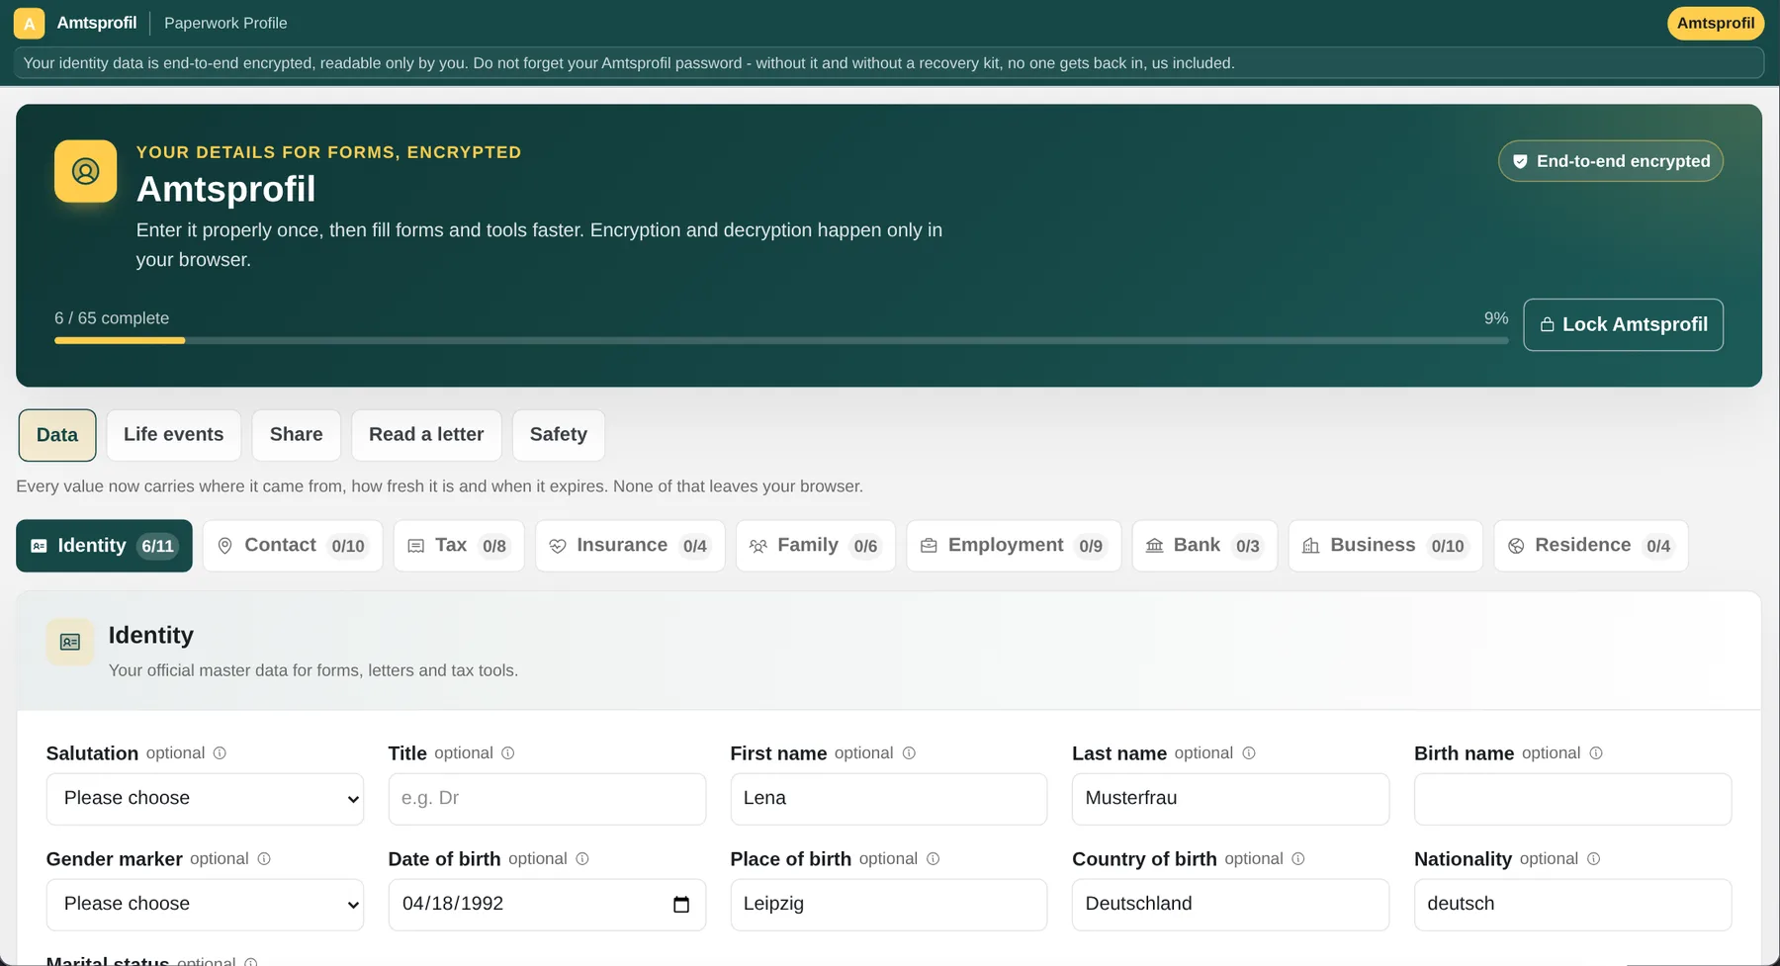The image size is (1780, 966).
Task: Click the Amtsprofil logo icon in header
Action: click(x=29, y=23)
